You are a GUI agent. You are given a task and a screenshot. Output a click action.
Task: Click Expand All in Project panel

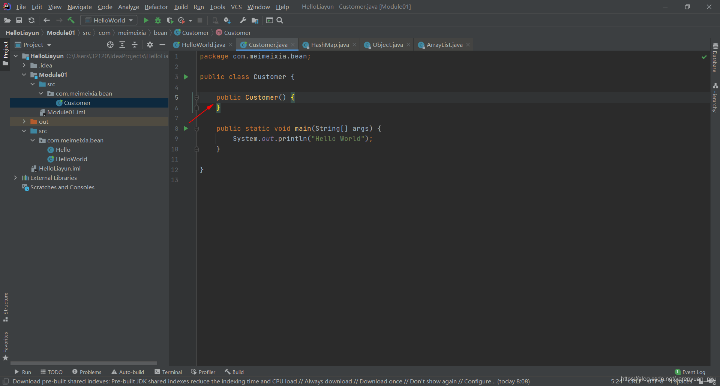[122, 45]
